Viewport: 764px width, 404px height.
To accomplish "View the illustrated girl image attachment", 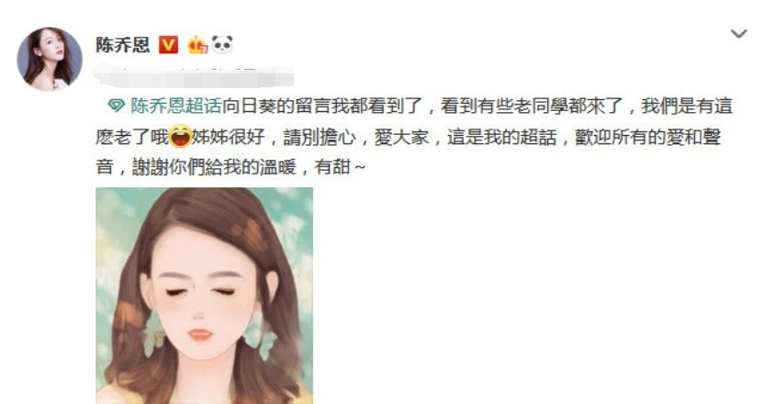I will (x=204, y=296).
